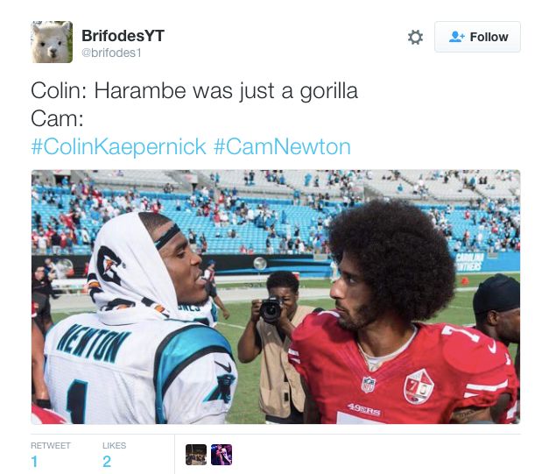Click the LIKES label
Screen dimensions: 556x474
(x=114, y=445)
